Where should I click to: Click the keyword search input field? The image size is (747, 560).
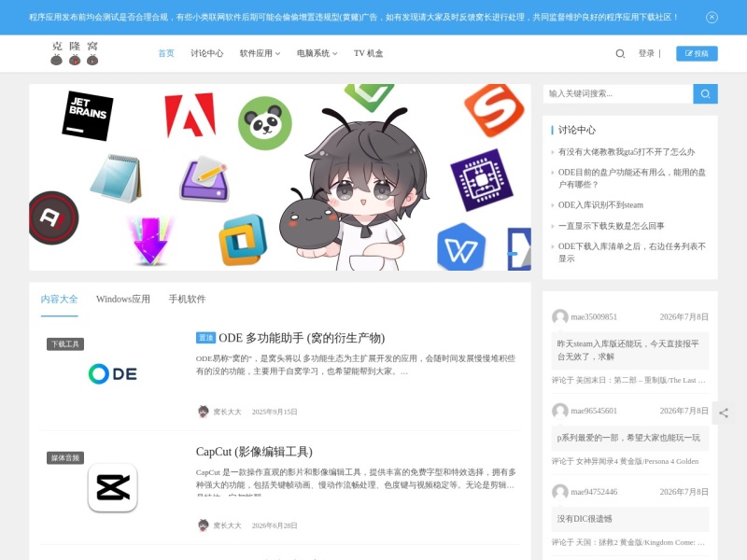point(618,94)
